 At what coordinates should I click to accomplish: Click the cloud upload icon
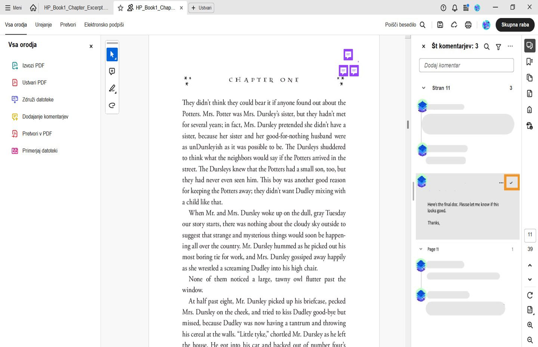(454, 25)
